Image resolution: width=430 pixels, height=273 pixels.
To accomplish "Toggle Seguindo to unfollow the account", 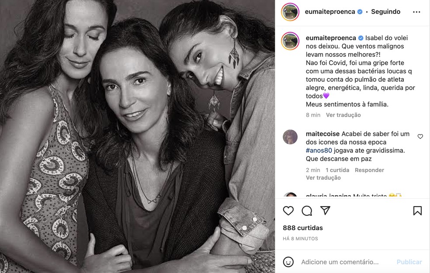I will point(385,11).
